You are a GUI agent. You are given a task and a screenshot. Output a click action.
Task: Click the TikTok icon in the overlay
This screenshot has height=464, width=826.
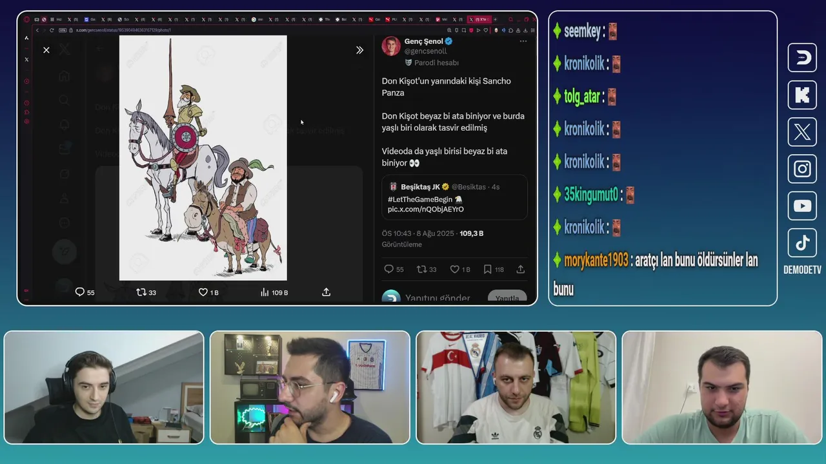[x=802, y=243]
